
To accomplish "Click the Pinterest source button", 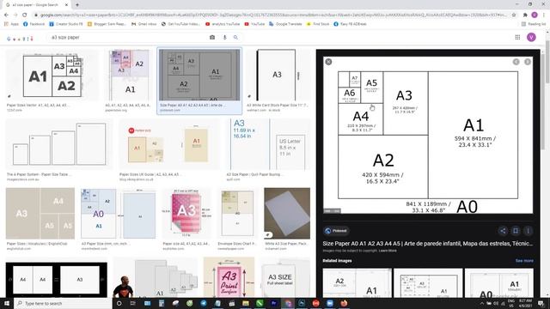I will pyautogui.click(x=336, y=231).
